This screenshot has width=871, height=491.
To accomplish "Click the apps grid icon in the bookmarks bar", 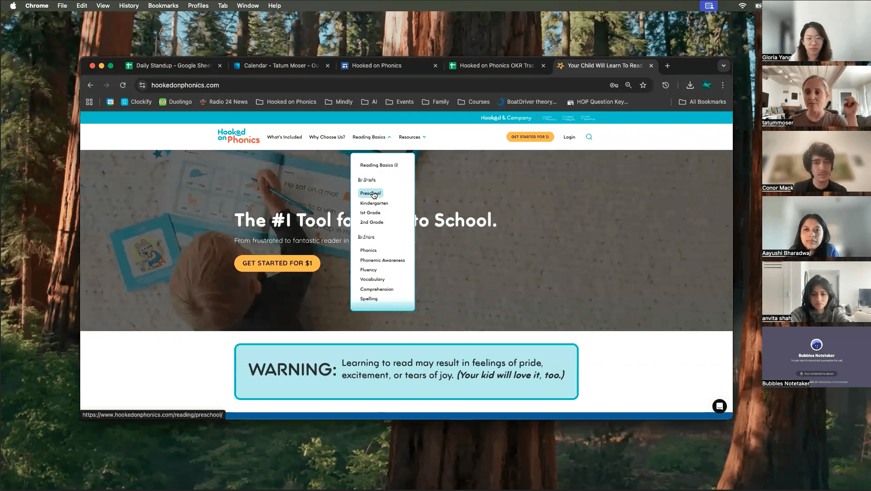I will pos(89,102).
